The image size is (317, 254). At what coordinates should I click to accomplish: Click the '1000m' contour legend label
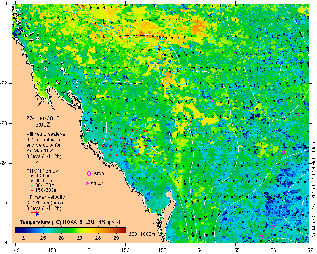pyautogui.click(x=147, y=234)
